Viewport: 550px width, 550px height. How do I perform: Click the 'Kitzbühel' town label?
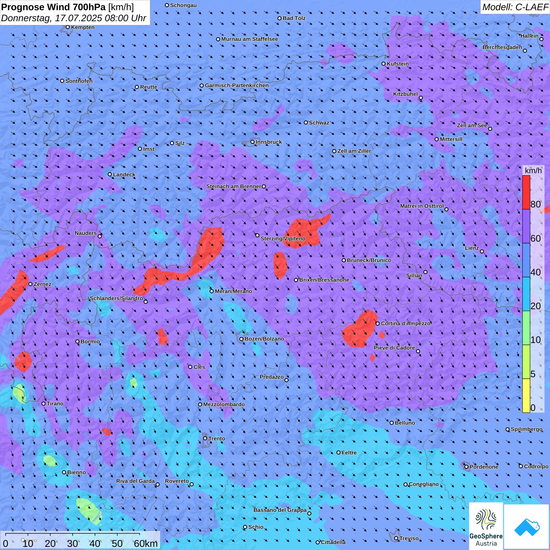pos(405,94)
